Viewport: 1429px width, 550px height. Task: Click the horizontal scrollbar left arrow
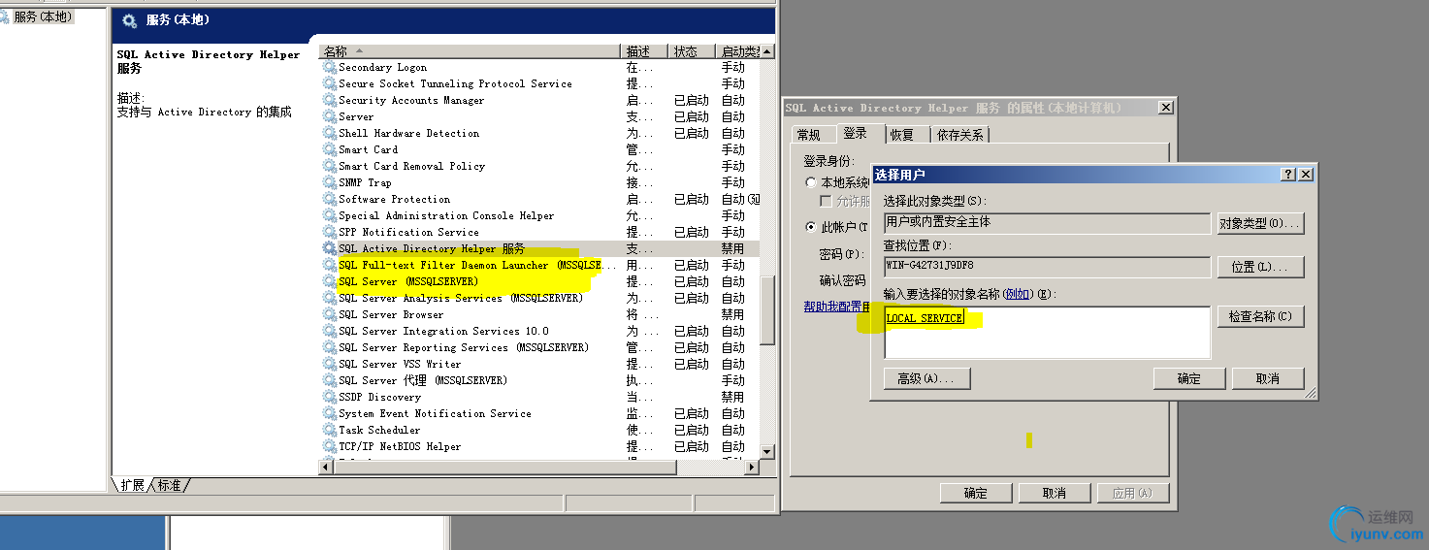[x=327, y=468]
